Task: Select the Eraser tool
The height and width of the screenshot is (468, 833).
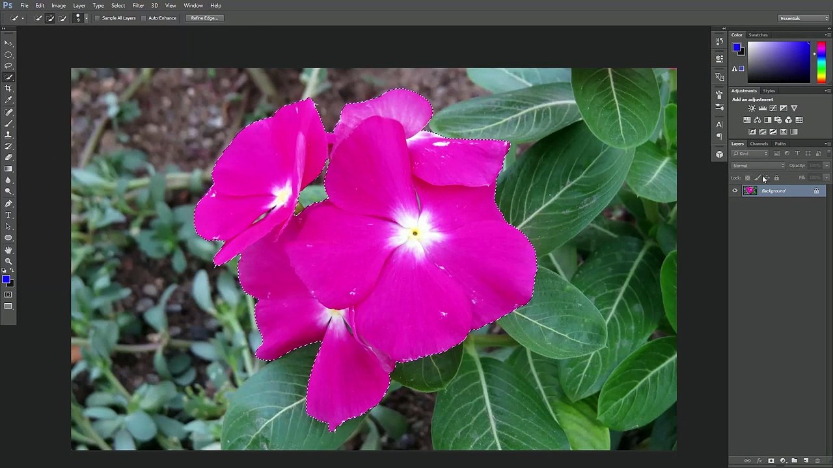Action: pyautogui.click(x=8, y=157)
